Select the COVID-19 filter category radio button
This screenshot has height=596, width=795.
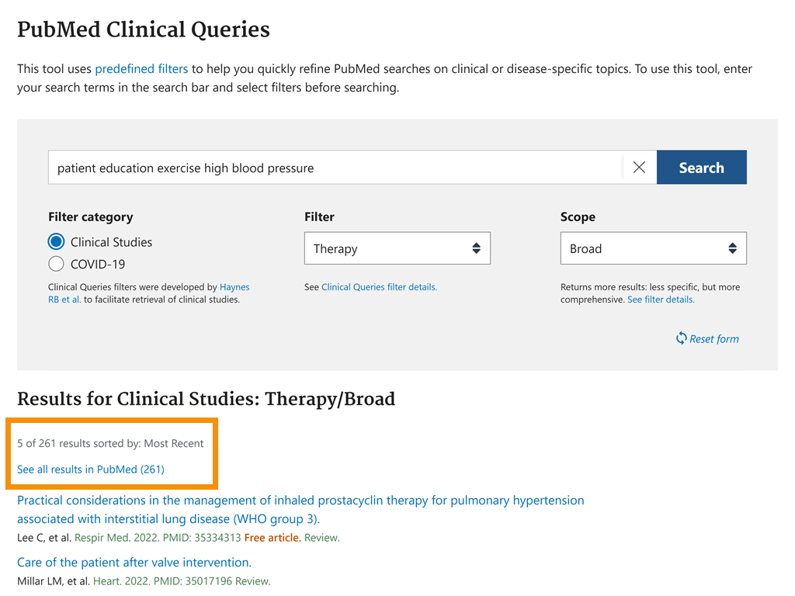point(56,264)
